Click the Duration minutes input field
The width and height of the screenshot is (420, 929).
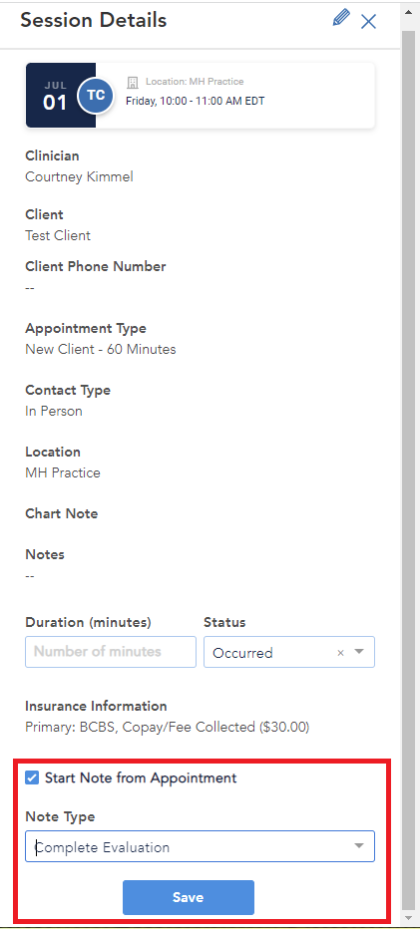pos(111,652)
